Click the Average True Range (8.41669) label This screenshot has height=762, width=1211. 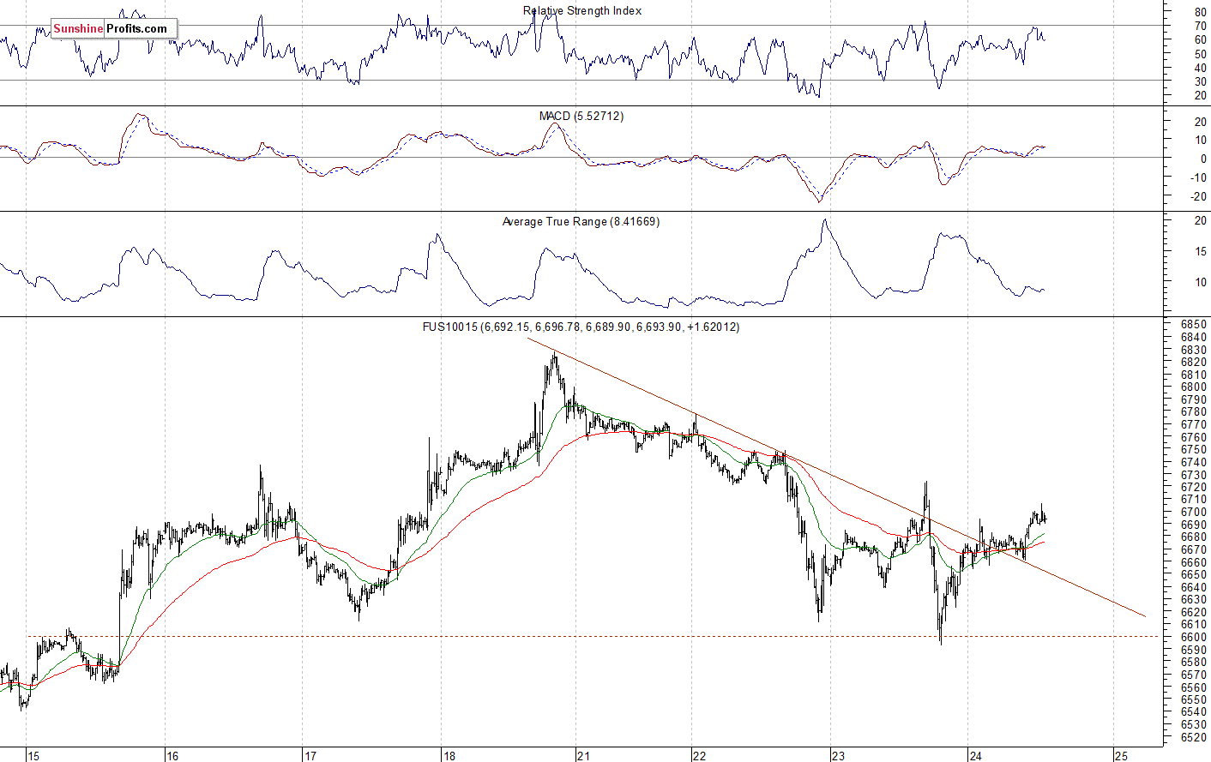[581, 221]
